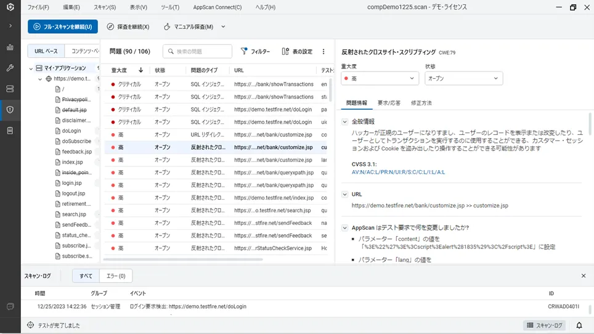
Task: Open the tasks clipboard icon in sidebar
Action: click(x=10, y=131)
